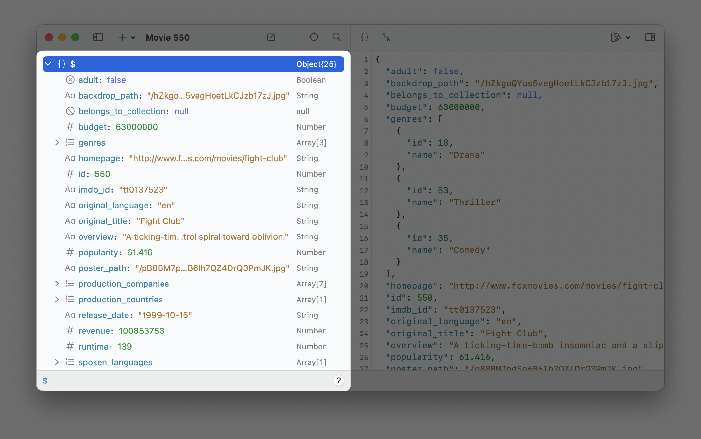Expand the genres array
The image size is (701, 439).
[x=57, y=143]
